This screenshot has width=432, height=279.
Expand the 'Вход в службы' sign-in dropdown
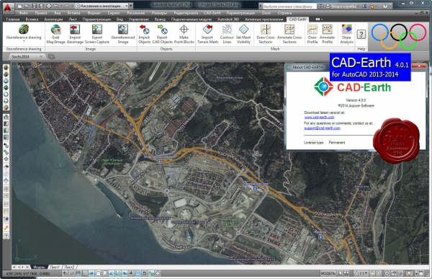tap(358, 6)
